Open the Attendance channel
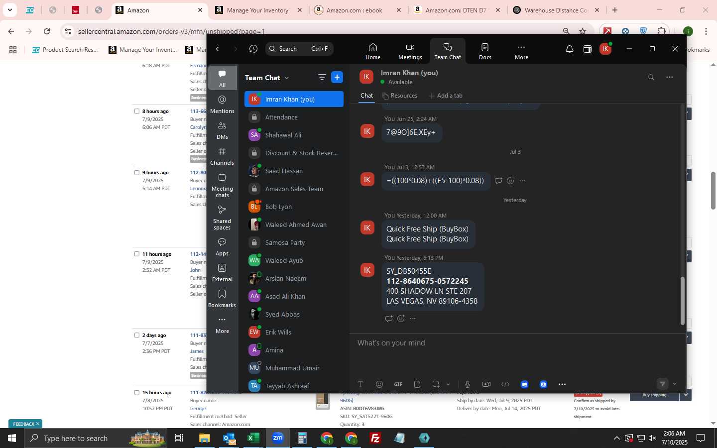 (294, 117)
